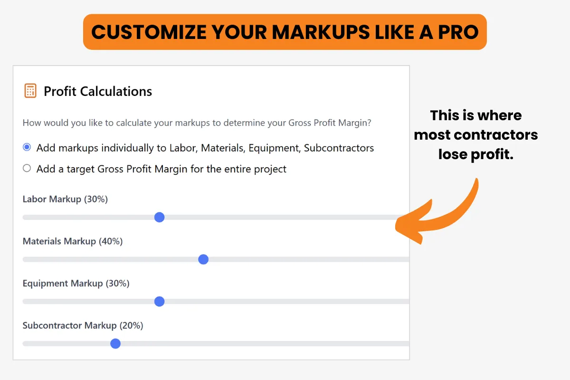The height and width of the screenshot is (380, 570).
Task: Click the Labor Markup slider handle
Action: pos(160,217)
